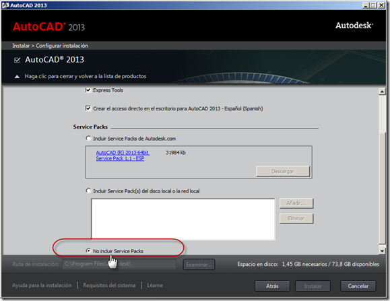The width and height of the screenshot is (390, 301).
Task: Click the Instalar breadcrumb text
Action: (x=21, y=46)
